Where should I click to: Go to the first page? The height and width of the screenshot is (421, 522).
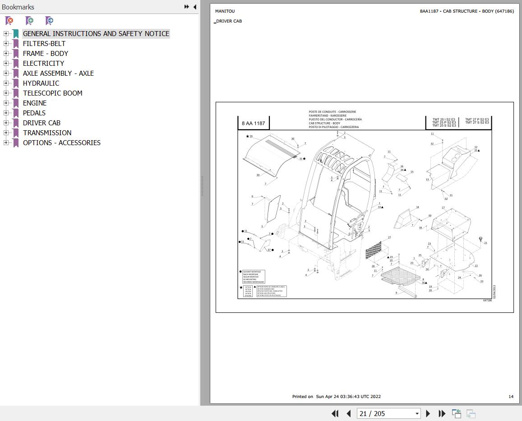pos(335,413)
